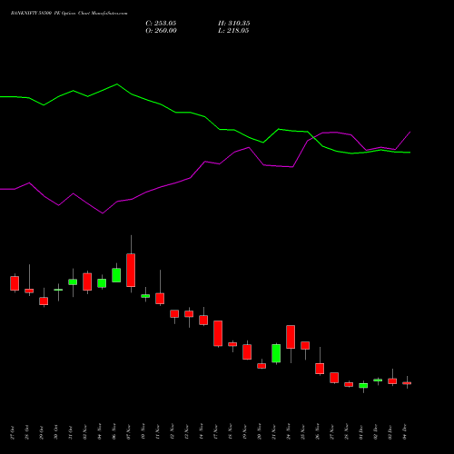Image resolution: width=454 pixels, height=454 pixels.
Task: Select the green candlestick for 31 Oct
Action: (73, 281)
